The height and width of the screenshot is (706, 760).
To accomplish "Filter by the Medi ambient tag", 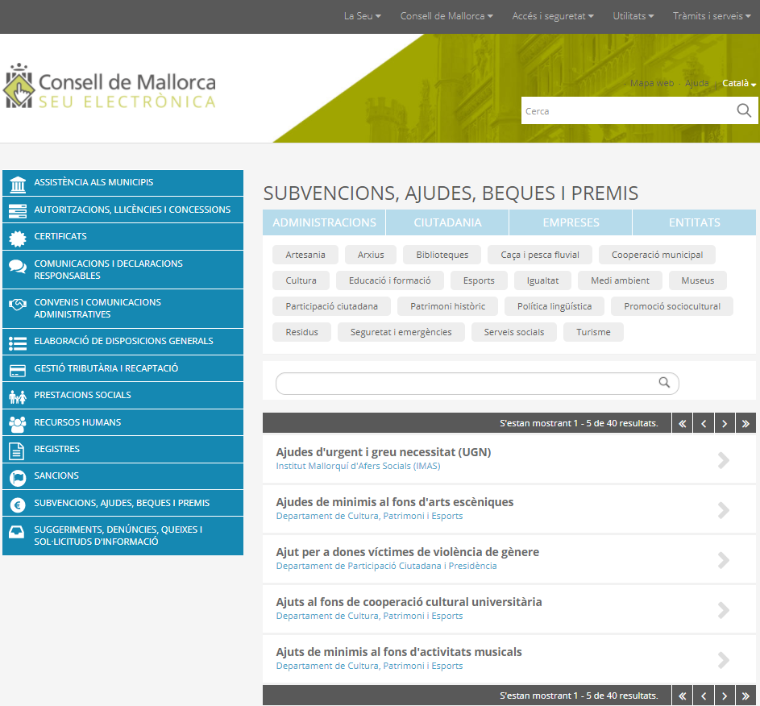I will tap(620, 280).
